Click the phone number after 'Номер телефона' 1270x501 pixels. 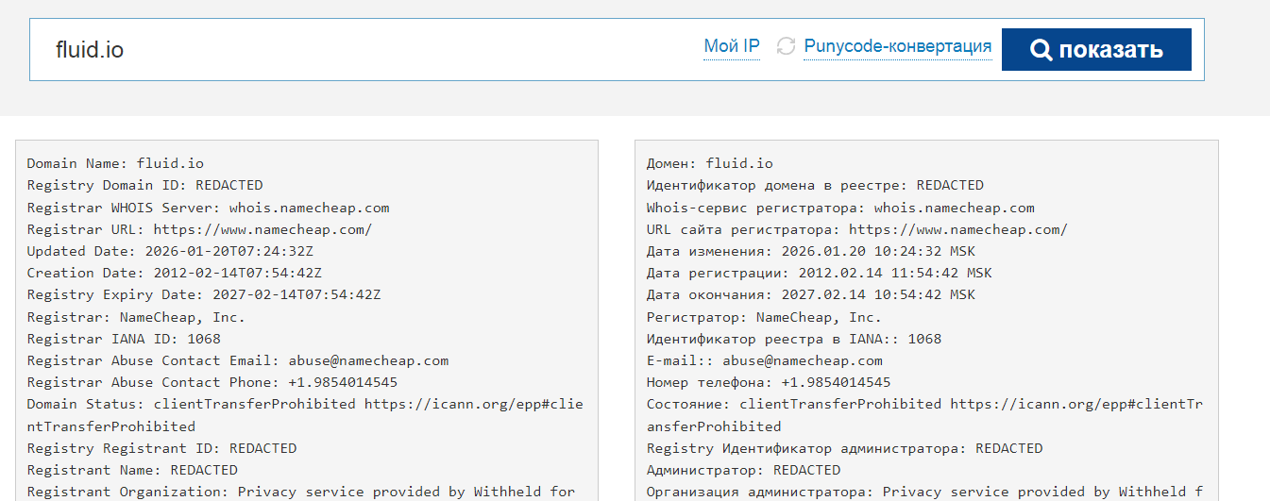pos(836,382)
